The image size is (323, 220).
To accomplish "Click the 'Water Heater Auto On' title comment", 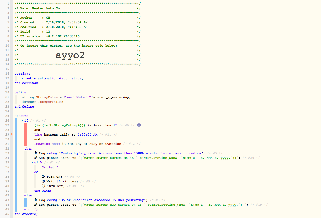I will (40, 9).
